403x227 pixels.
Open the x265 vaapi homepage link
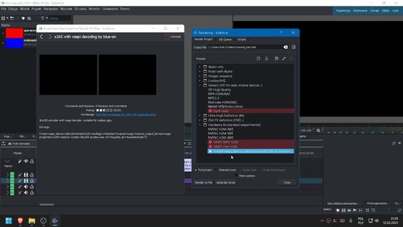[125, 115]
